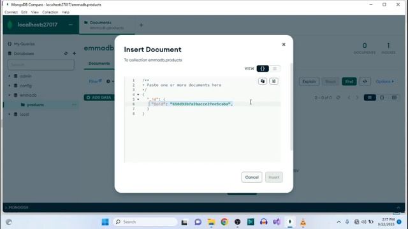Add a new tab with plus icon
The image size is (408, 229).
(142, 25)
